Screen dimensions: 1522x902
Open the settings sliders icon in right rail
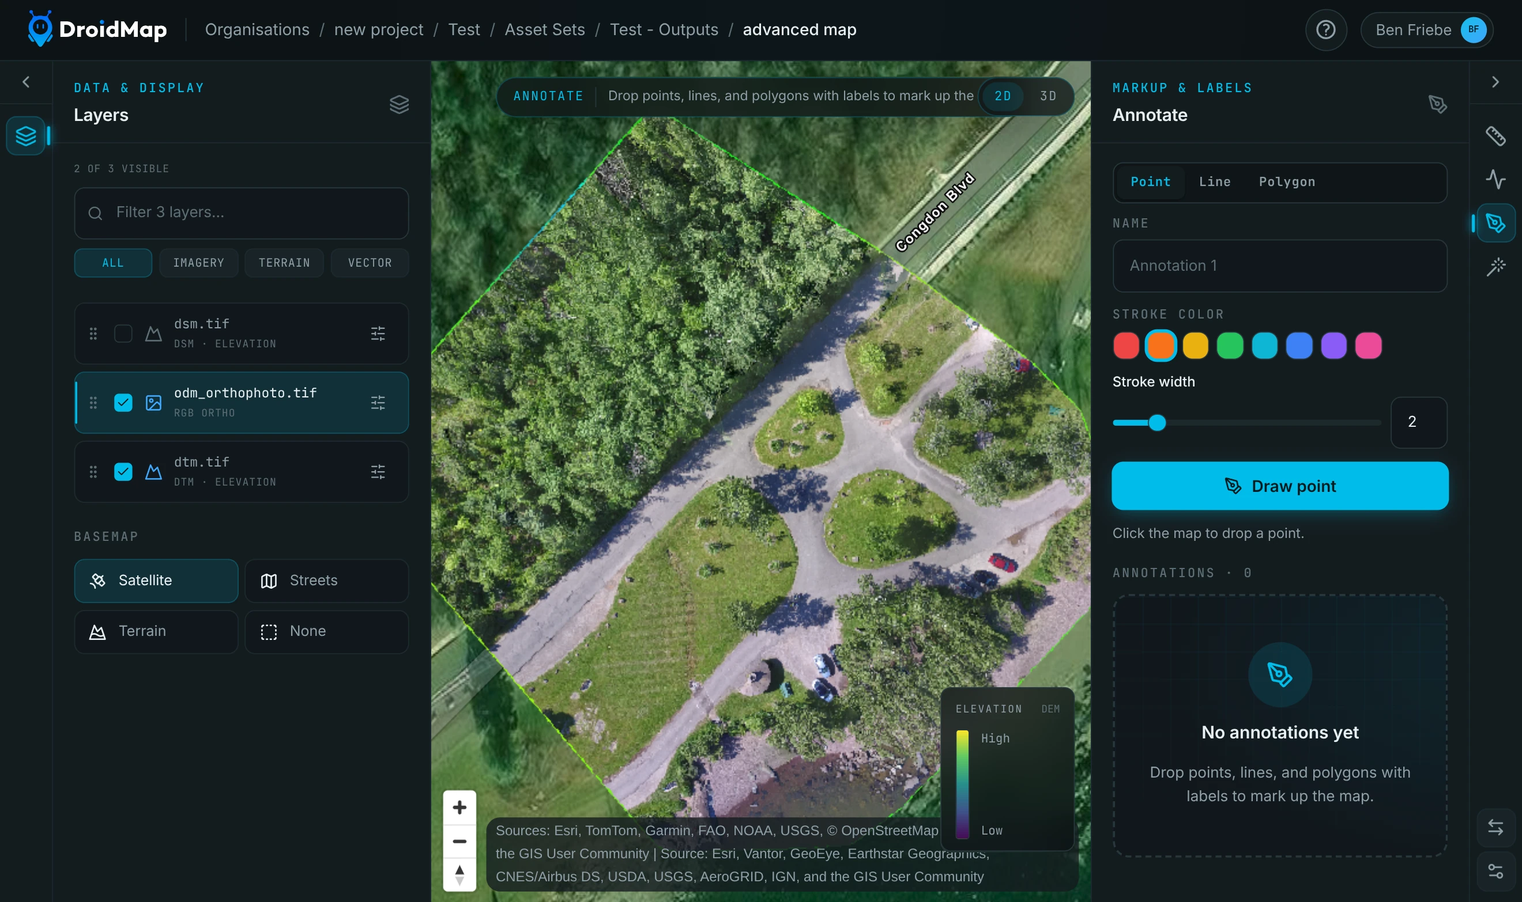(1495, 871)
